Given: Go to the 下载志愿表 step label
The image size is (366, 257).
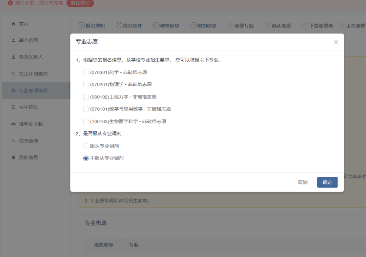Looking at the screenshot, I should (321, 26).
